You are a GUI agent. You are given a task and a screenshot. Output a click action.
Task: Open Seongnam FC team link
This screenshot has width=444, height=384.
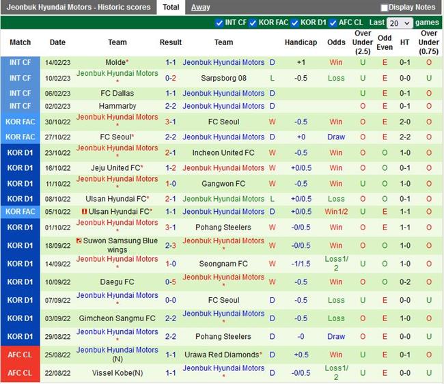click(223, 264)
